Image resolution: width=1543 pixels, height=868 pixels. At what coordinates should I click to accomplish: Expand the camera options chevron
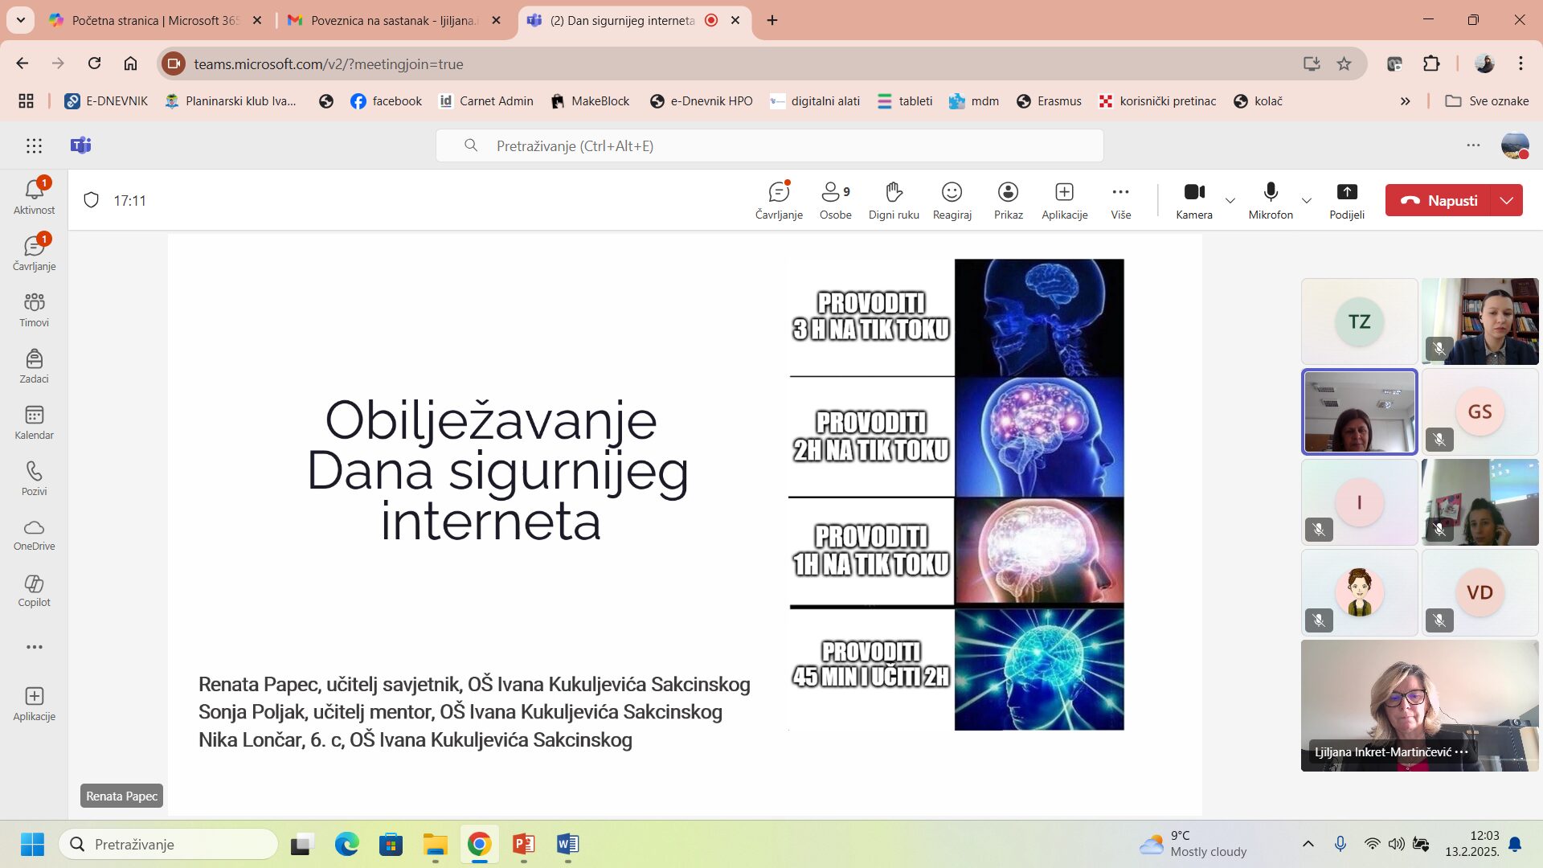(1230, 200)
